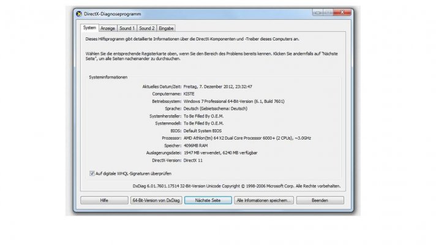The height and width of the screenshot is (245, 436).
Task: Click the window title 'DirectX-Diagnoseprogramm'
Action: (112, 14)
